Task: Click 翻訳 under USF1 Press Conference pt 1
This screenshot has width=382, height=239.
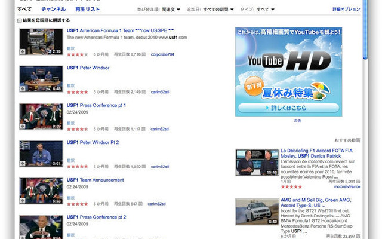Action: pyautogui.click(x=70, y=123)
